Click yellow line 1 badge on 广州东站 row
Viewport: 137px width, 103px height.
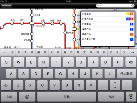click(x=128, y=14)
